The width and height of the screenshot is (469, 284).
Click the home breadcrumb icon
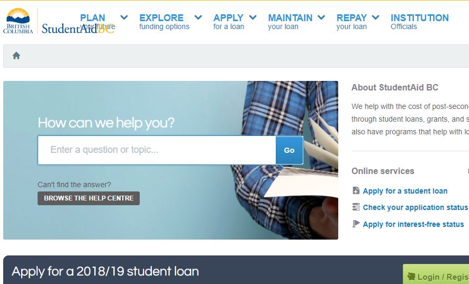click(16, 56)
